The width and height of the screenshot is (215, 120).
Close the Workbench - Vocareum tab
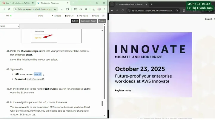tap(67, 3)
